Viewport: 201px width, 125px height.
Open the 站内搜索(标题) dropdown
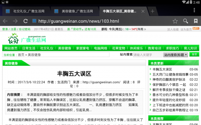176,55
